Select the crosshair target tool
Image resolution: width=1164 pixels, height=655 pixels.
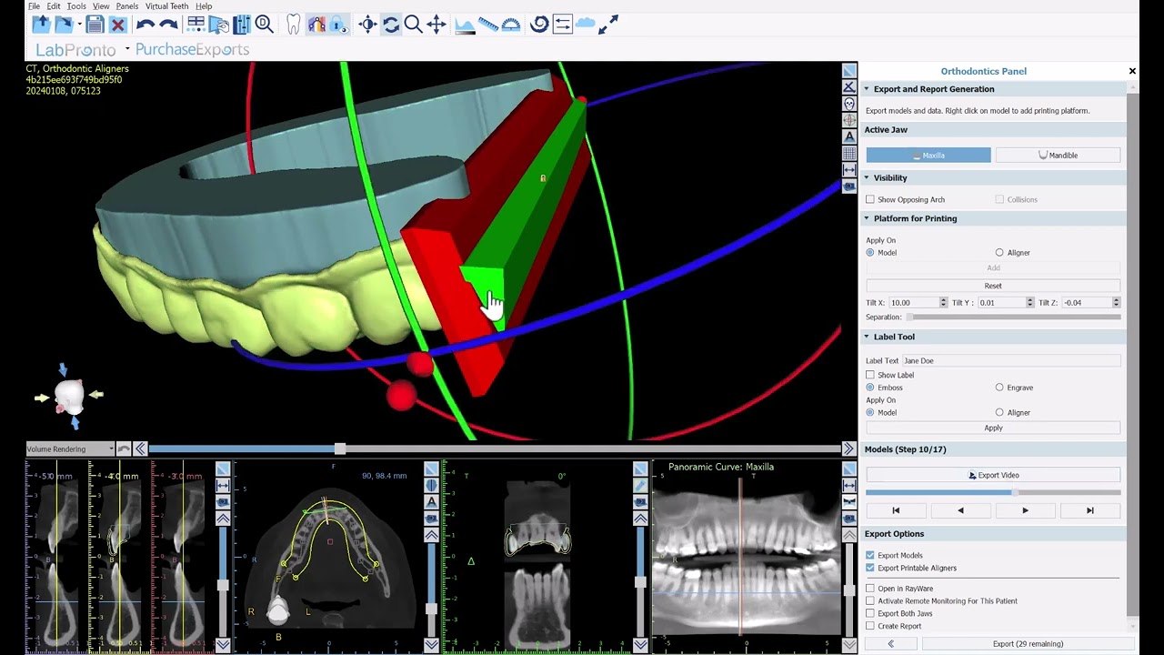[x=367, y=25]
